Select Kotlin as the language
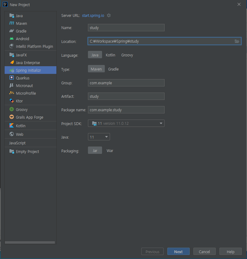This screenshot has height=259, width=247. click(110, 55)
